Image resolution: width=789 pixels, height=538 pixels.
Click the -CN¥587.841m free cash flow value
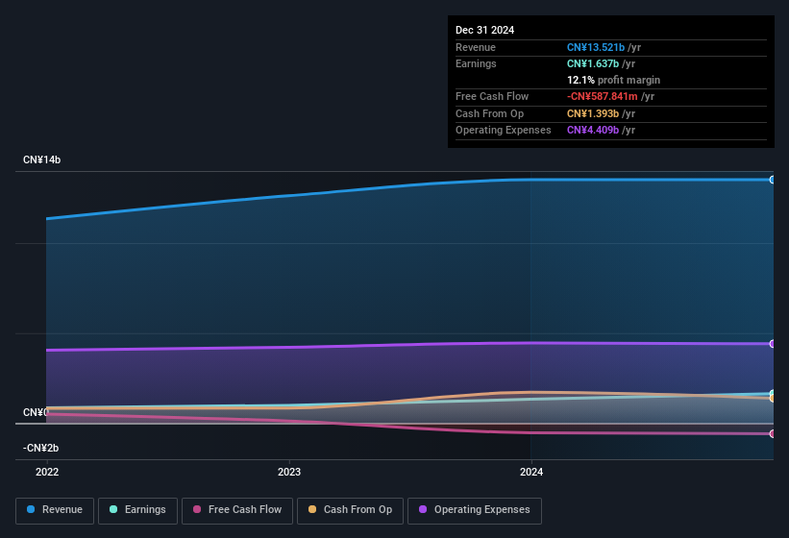602,96
